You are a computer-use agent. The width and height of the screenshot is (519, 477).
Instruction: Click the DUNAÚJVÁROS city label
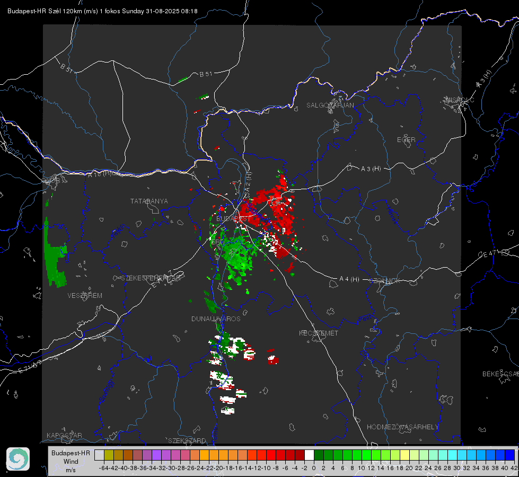pos(216,319)
